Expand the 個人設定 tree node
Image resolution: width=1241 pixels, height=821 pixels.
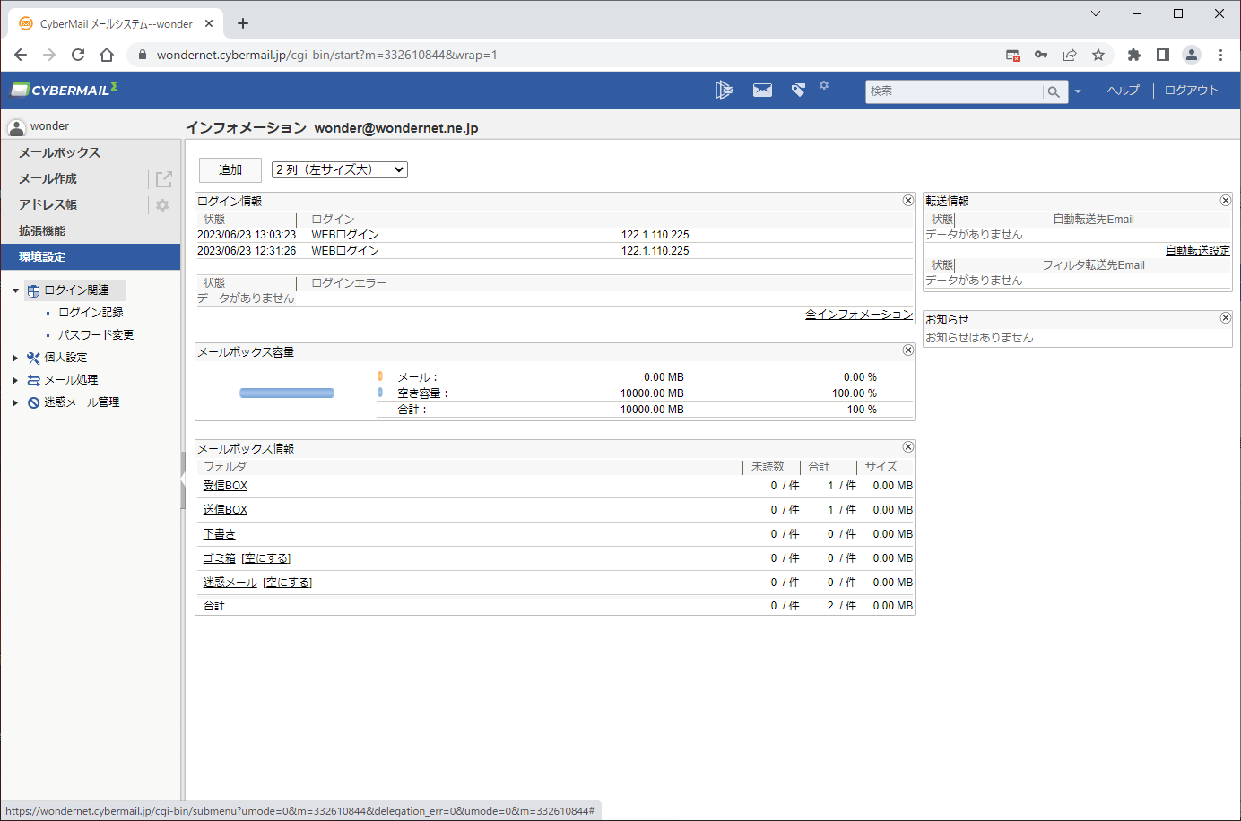[15, 358]
